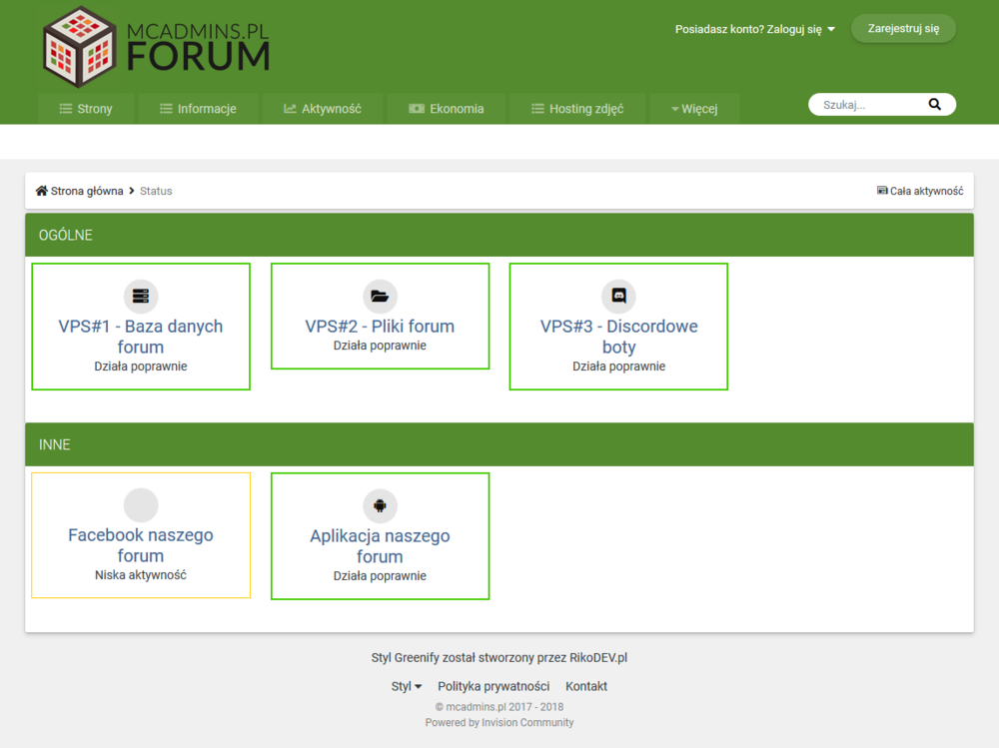Click the server icon above VPS#1
This screenshot has height=748, width=999.
tap(141, 297)
